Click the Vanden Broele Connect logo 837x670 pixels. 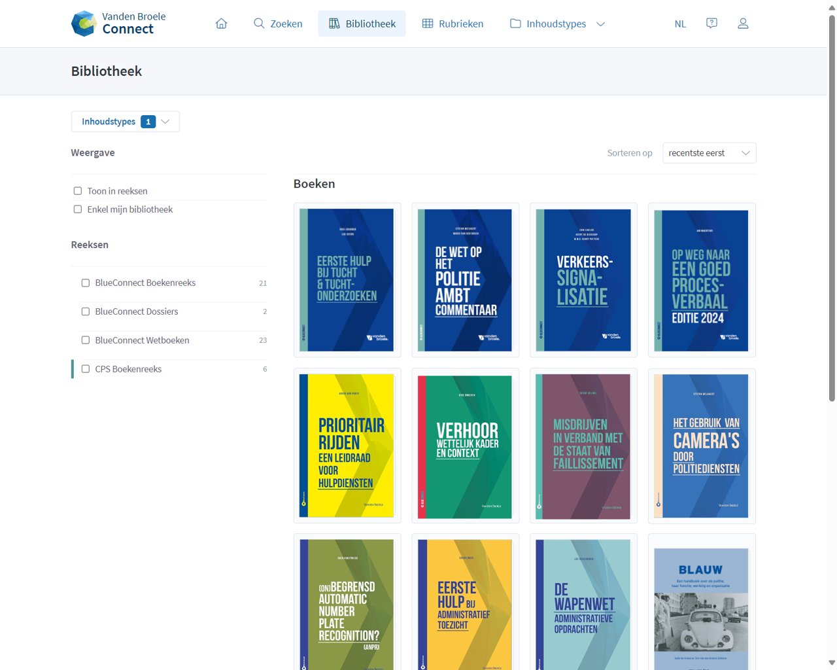coord(118,24)
